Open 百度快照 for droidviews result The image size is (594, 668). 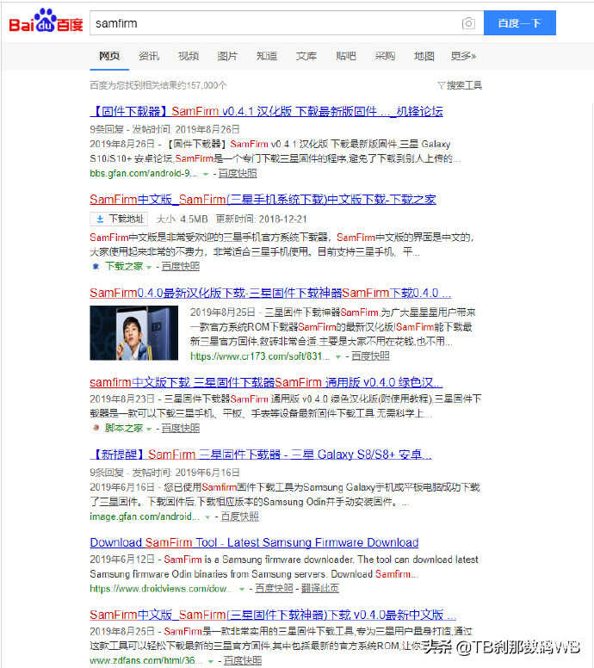click(274, 588)
